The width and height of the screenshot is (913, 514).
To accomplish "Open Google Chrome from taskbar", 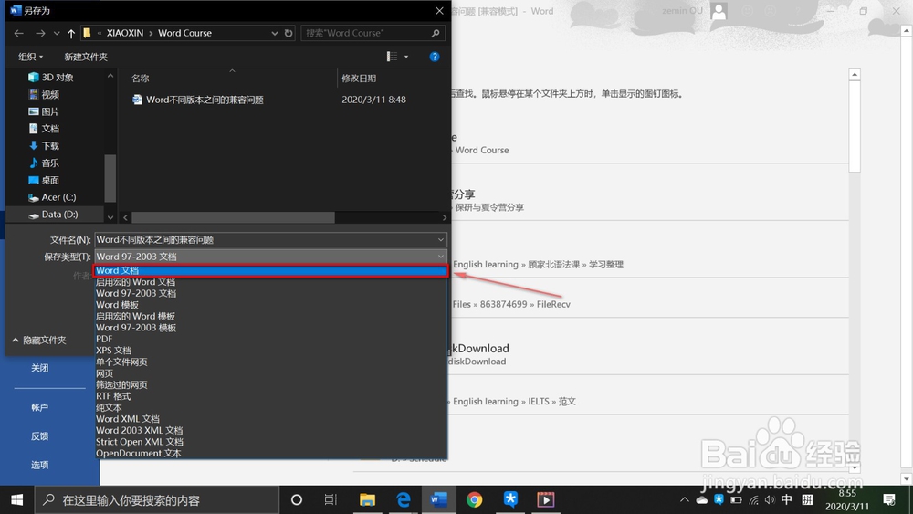I will click(x=475, y=500).
